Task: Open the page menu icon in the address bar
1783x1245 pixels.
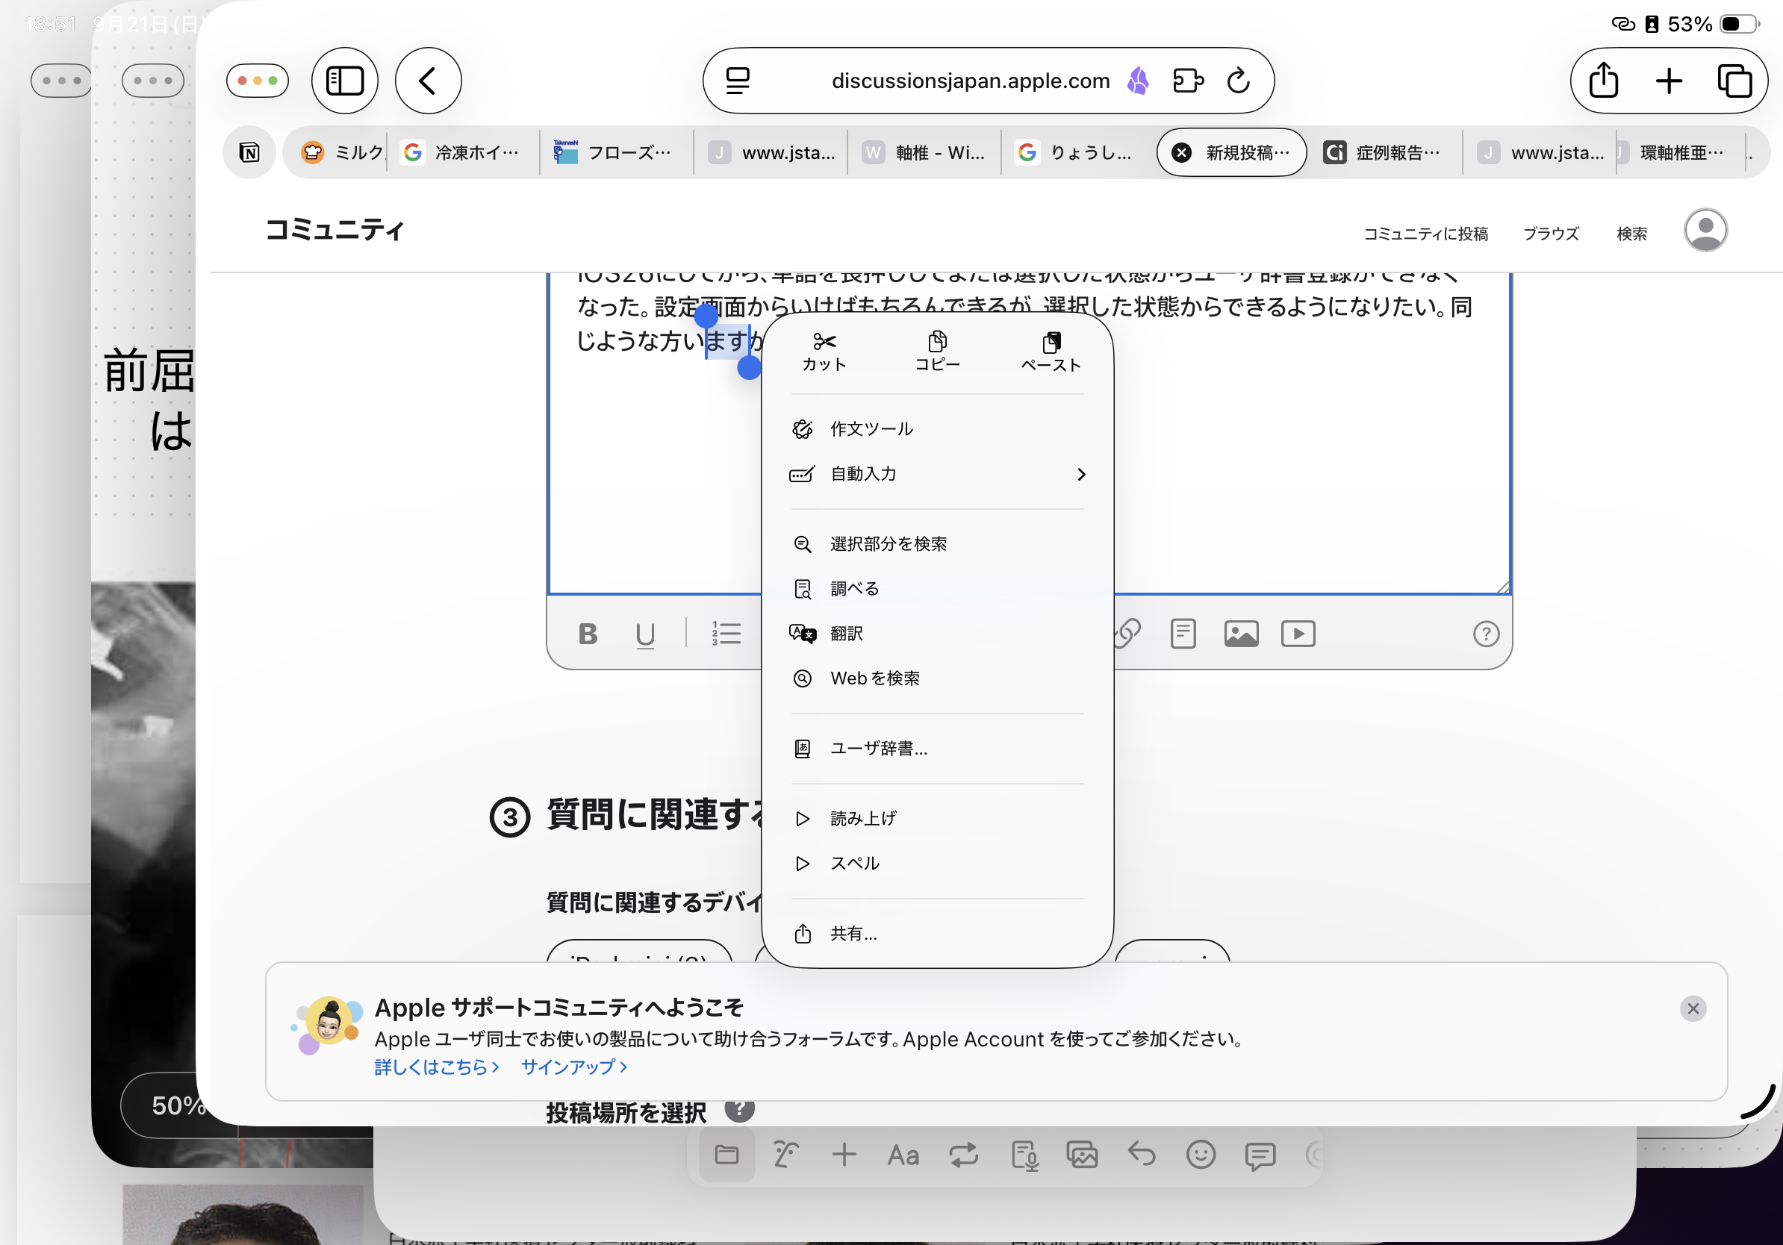Action: click(737, 81)
